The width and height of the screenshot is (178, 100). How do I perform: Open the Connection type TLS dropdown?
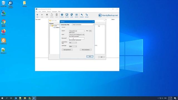point(73,42)
